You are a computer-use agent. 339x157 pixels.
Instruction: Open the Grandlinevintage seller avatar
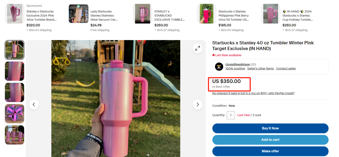pos(219,66)
